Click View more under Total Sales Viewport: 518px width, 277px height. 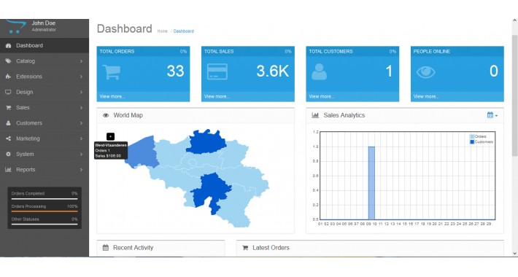pyautogui.click(x=217, y=96)
